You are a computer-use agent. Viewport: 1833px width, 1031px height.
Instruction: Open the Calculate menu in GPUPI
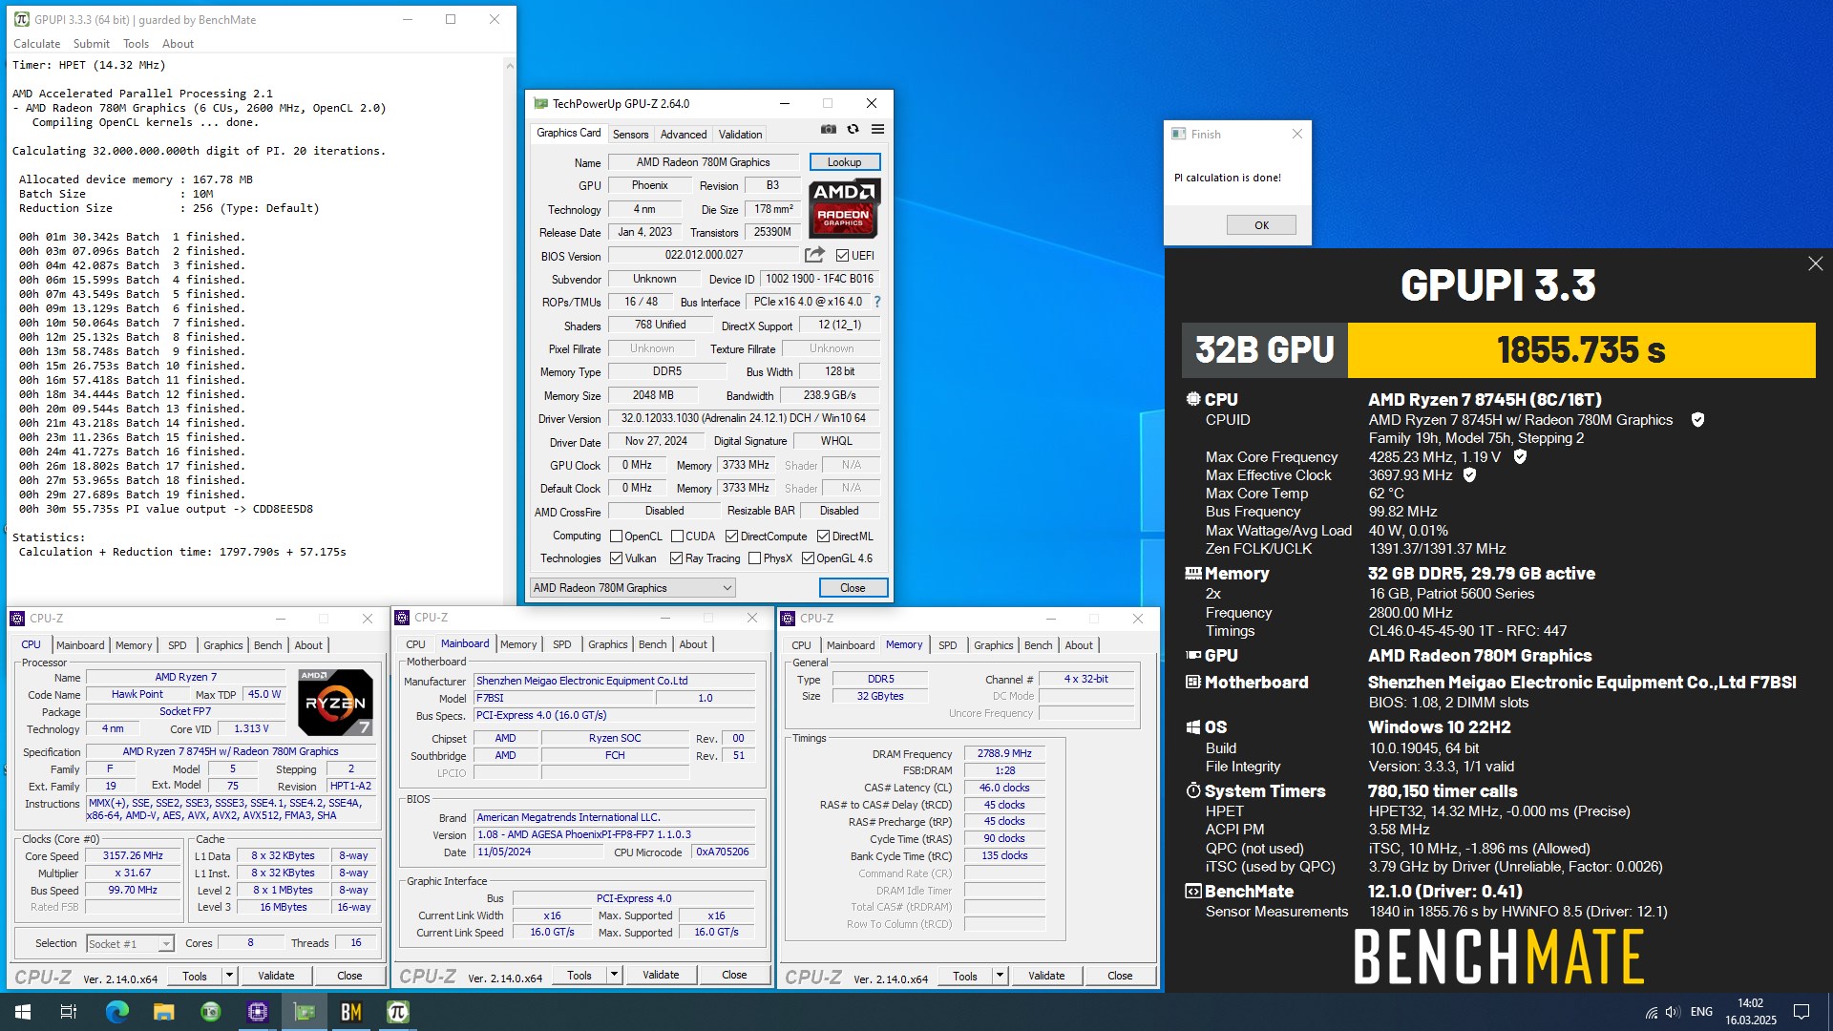point(36,44)
